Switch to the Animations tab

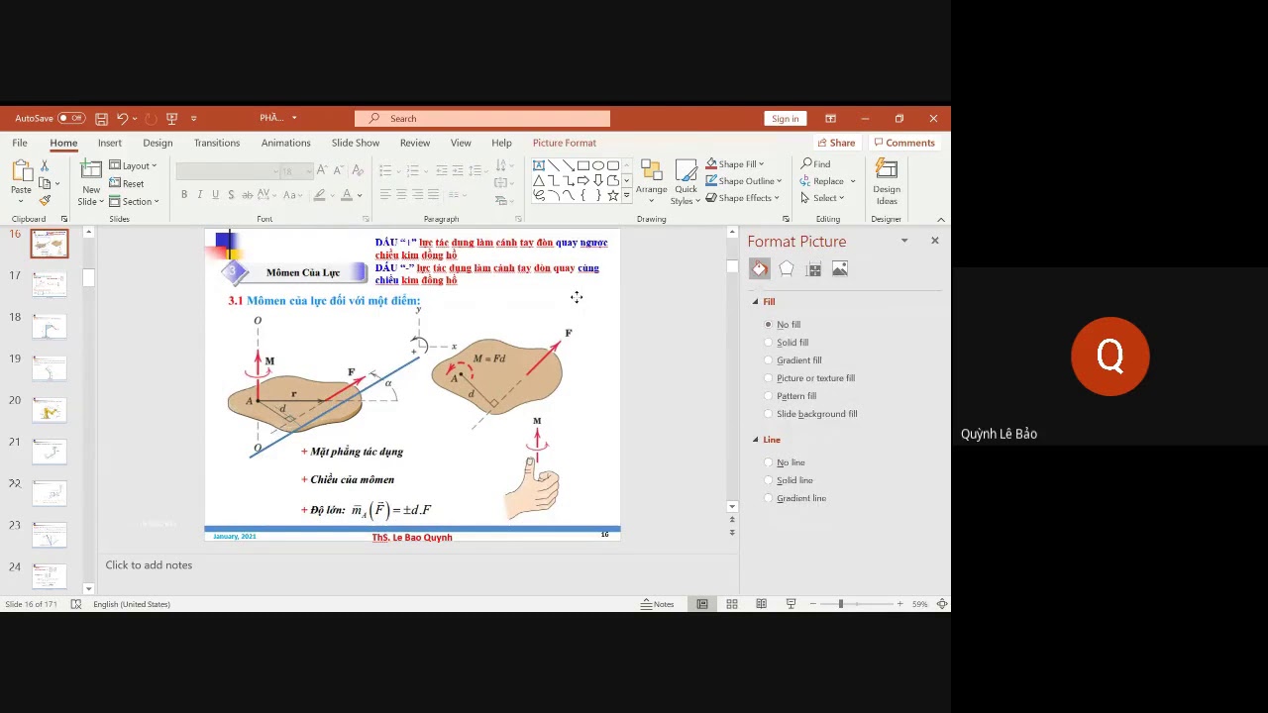pyautogui.click(x=285, y=143)
